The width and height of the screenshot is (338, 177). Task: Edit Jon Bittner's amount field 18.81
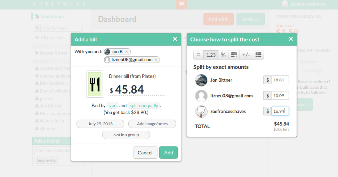280,80
